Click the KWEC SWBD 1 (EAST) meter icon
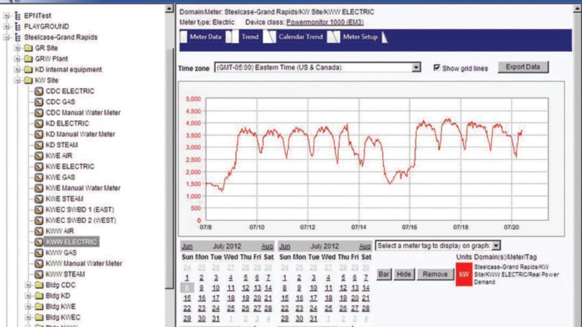The image size is (582, 327). 39,209
